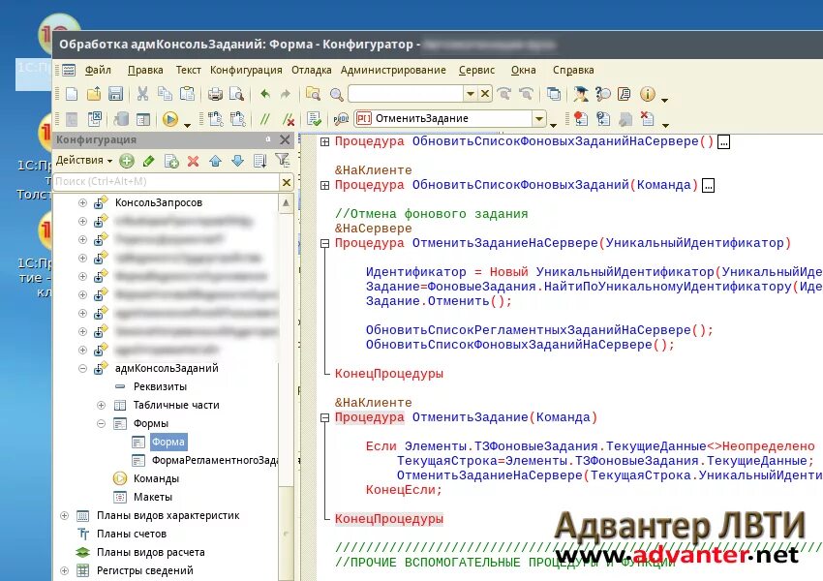
Task: Undo with the green back arrow
Action: click(x=265, y=94)
